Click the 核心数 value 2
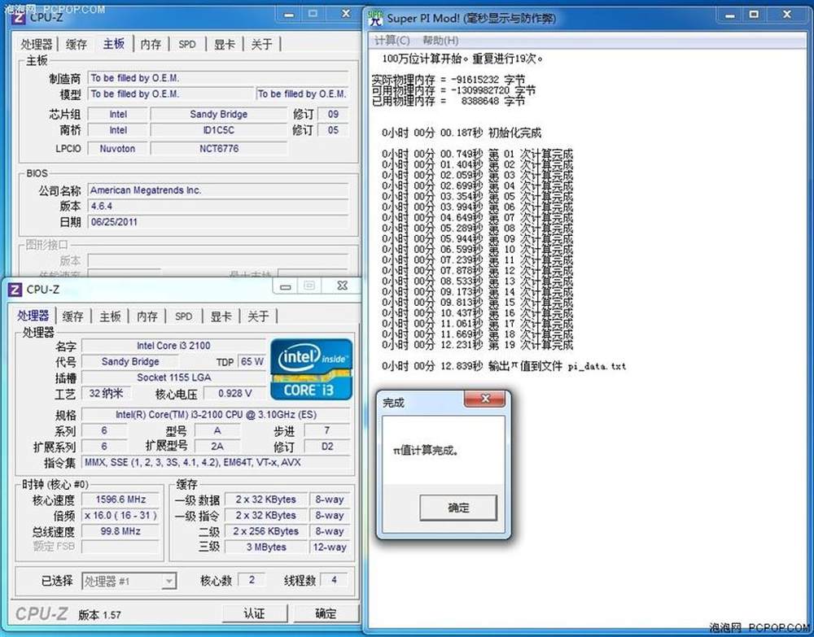Image resolution: width=814 pixels, height=637 pixels. [252, 580]
